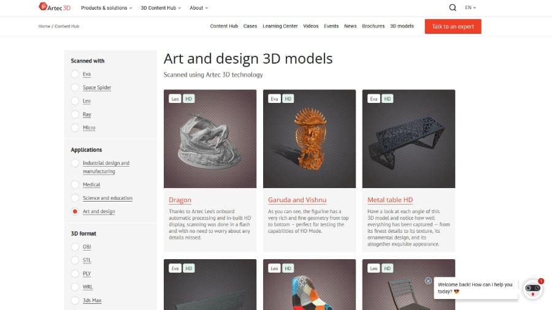Open the Metal table HD link
This screenshot has height=310, width=552.
click(x=390, y=200)
